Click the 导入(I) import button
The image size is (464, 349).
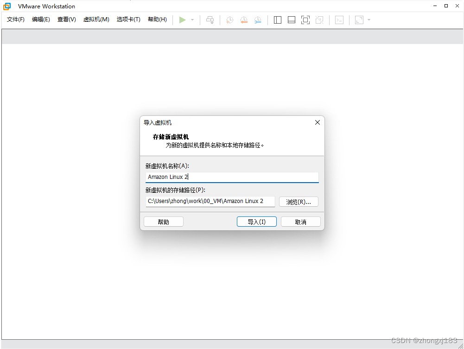pyautogui.click(x=256, y=222)
